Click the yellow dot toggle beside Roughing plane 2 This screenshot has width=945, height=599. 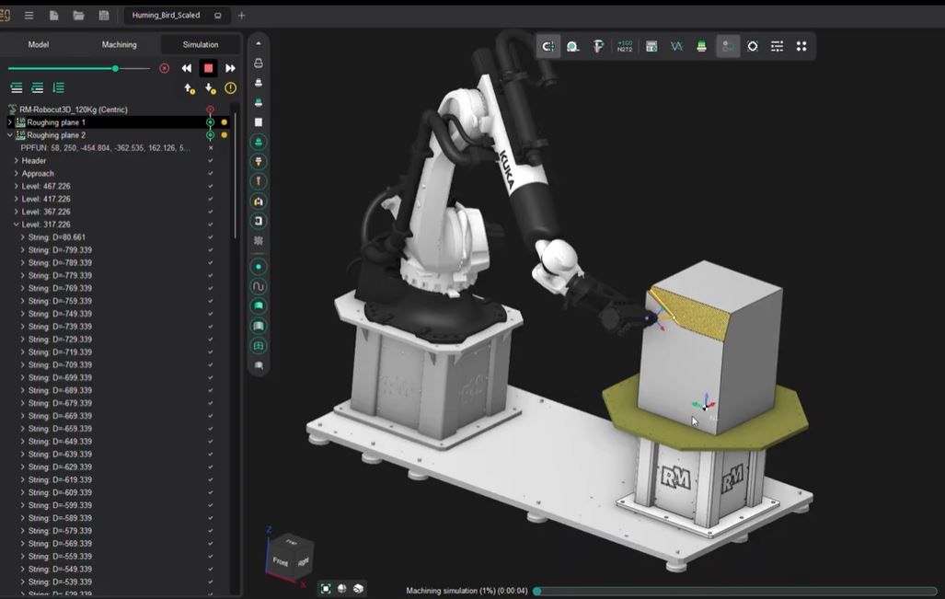coord(223,134)
